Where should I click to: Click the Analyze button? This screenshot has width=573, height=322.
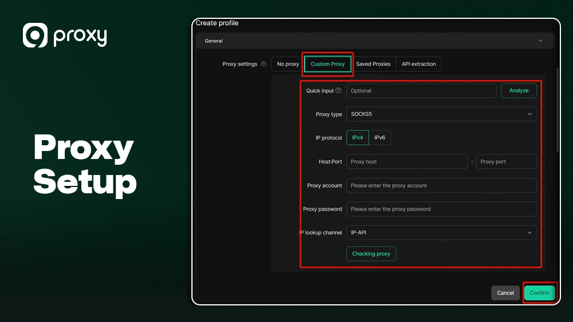[519, 90]
